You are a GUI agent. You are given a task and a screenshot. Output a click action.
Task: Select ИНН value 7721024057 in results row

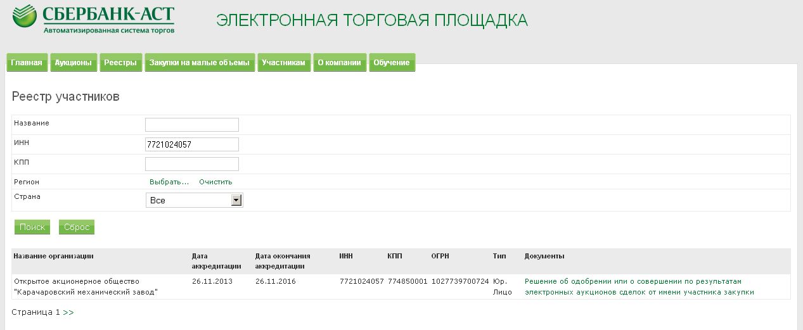(x=362, y=281)
